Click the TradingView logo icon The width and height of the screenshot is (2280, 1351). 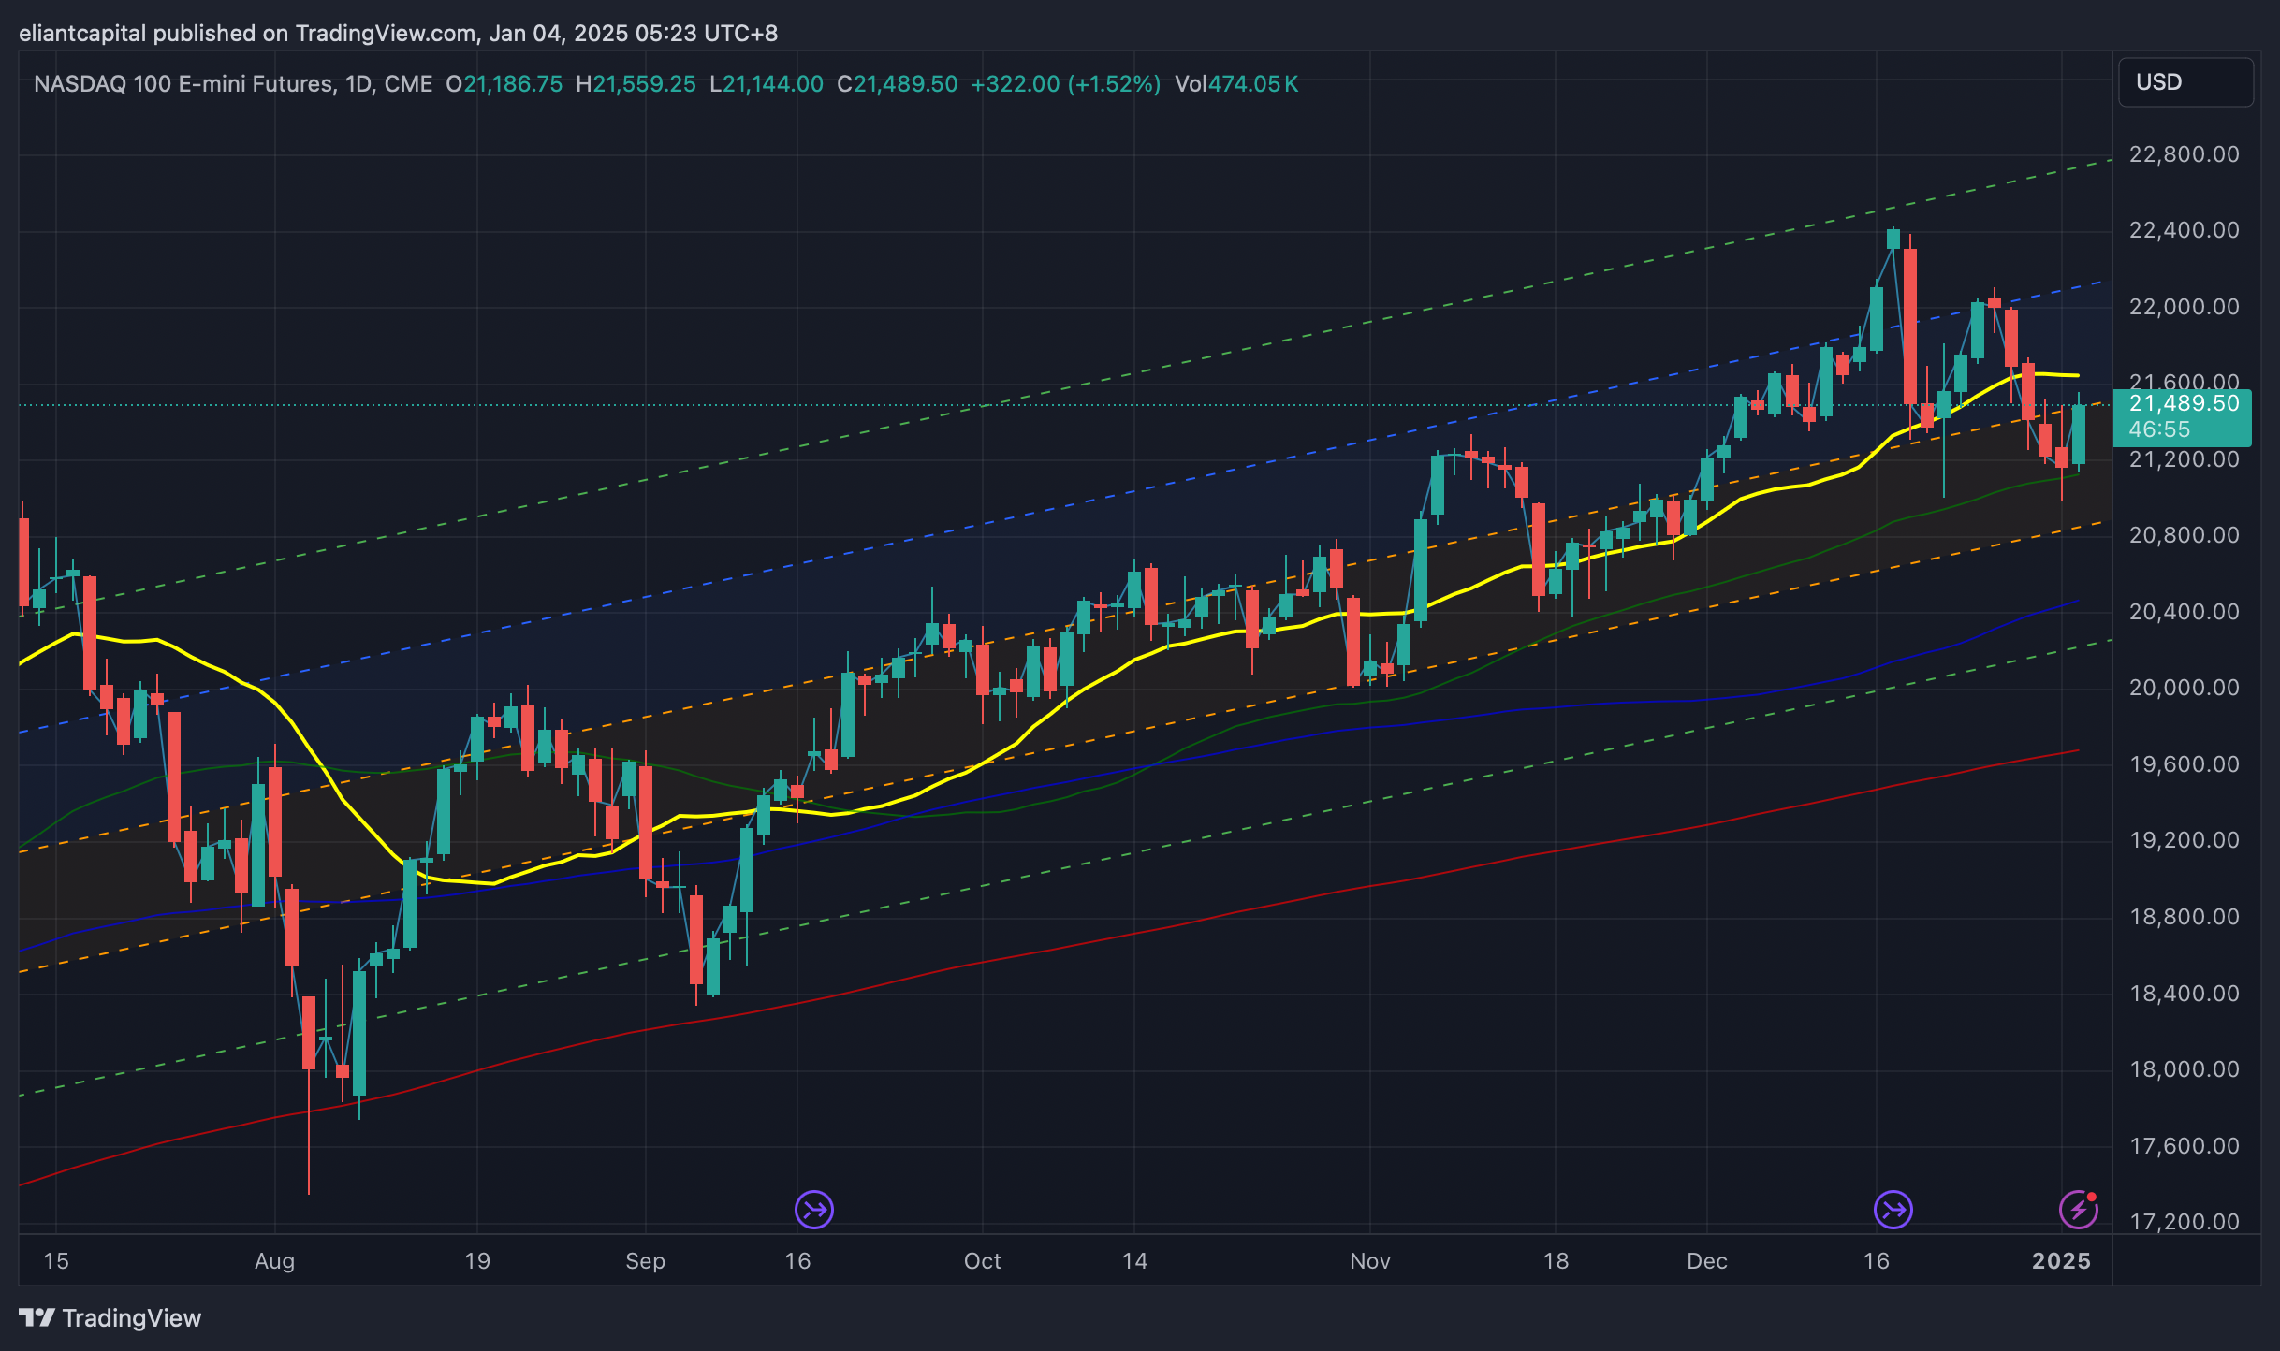point(37,1317)
